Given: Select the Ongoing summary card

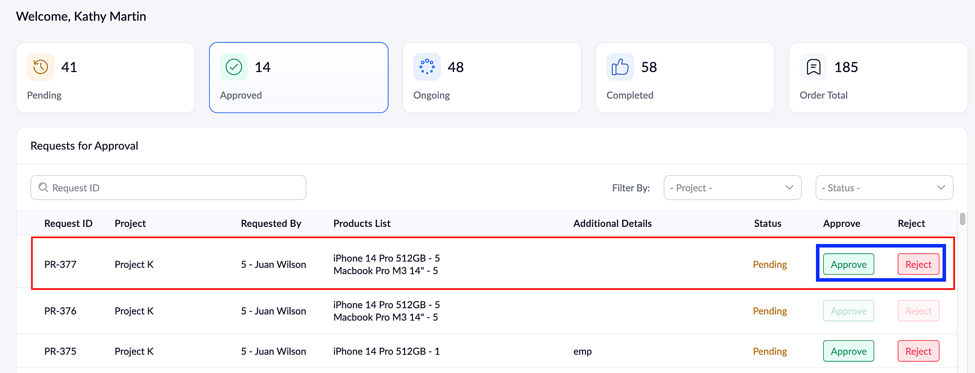Looking at the screenshot, I should point(491,78).
